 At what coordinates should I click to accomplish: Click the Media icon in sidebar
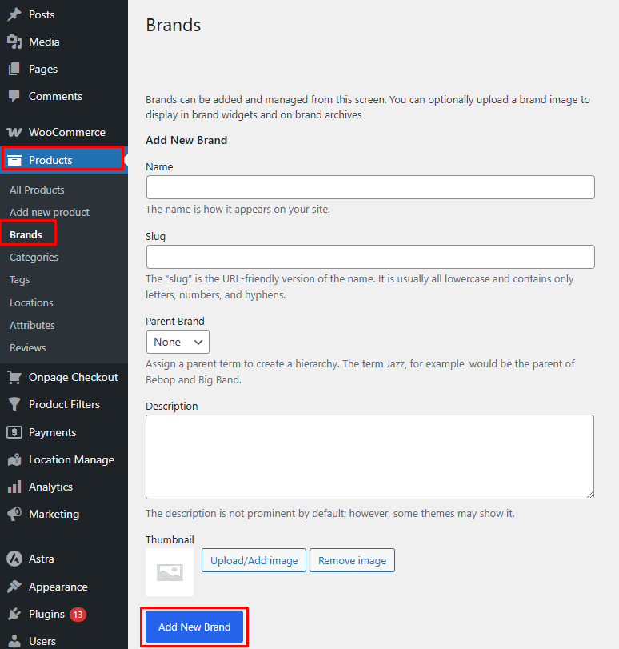click(14, 42)
